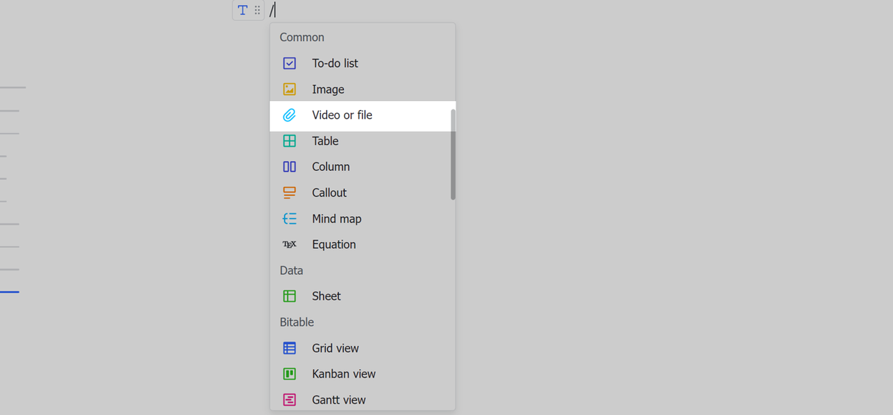
Task: Choose Video or file from menu
Action: 342,115
